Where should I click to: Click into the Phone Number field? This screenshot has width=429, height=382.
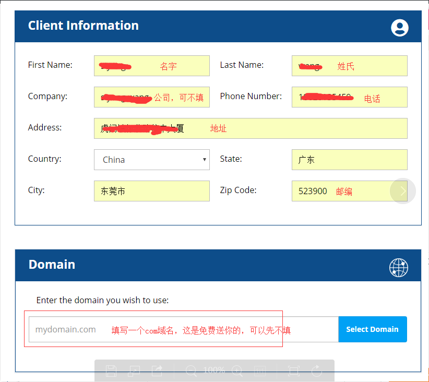[349, 97]
